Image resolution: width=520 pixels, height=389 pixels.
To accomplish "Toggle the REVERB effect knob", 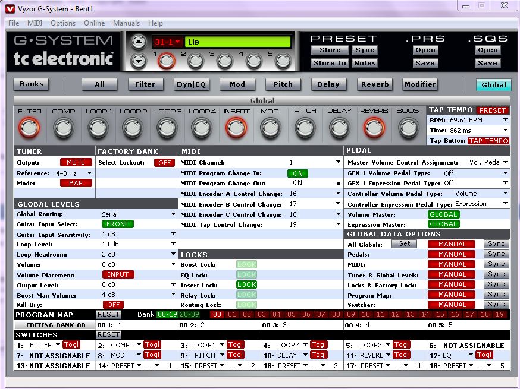I will [374, 128].
